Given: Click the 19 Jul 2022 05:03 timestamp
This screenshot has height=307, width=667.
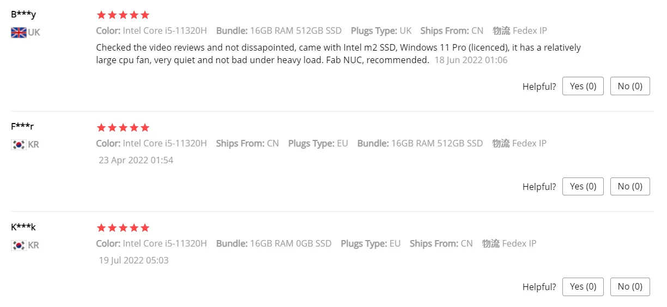Looking at the screenshot, I should click(134, 261).
